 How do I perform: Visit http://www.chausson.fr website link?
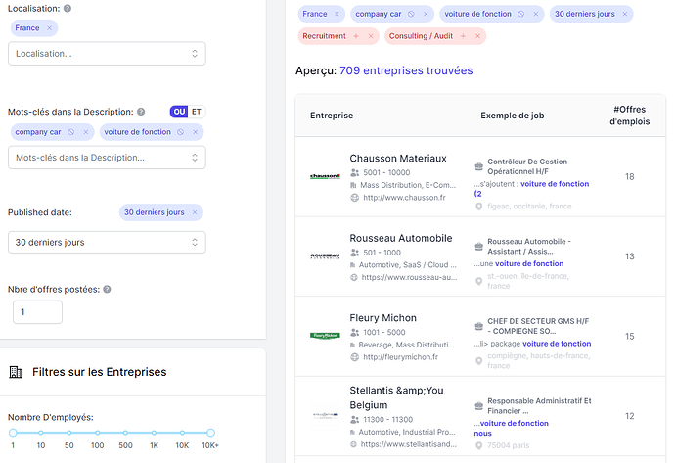404,198
